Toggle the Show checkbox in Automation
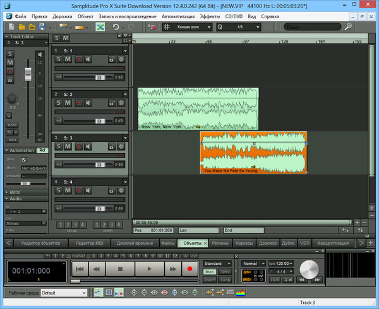Viewport: 379px width, 309px height. pyautogui.click(x=24, y=160)
